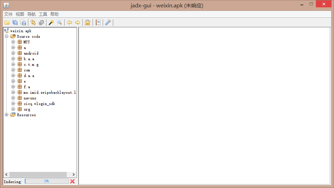Click the oicq.wlogin_sdk package icon

tap(20, 103)
